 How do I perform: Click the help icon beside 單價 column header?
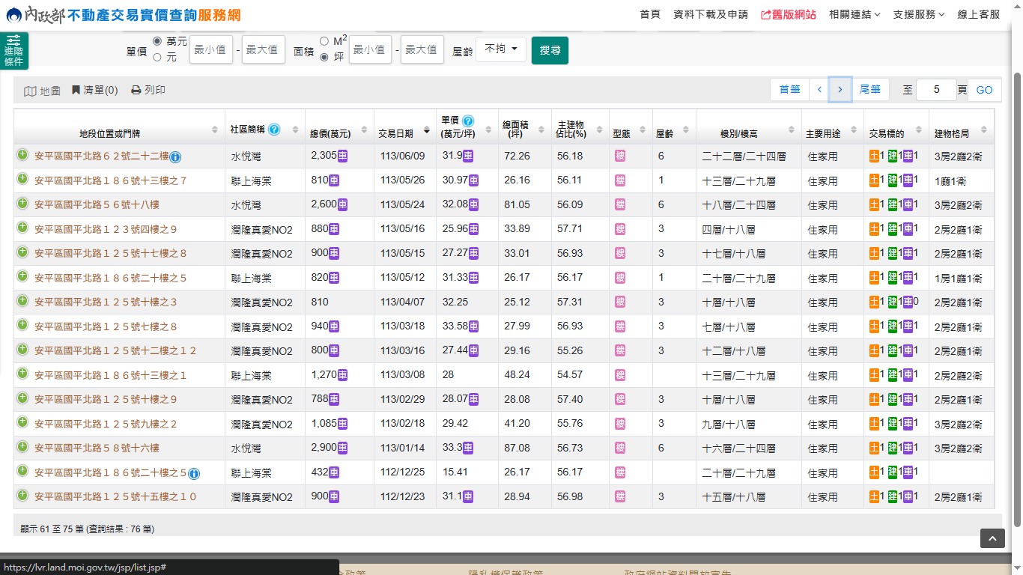(x=468, y=121)
